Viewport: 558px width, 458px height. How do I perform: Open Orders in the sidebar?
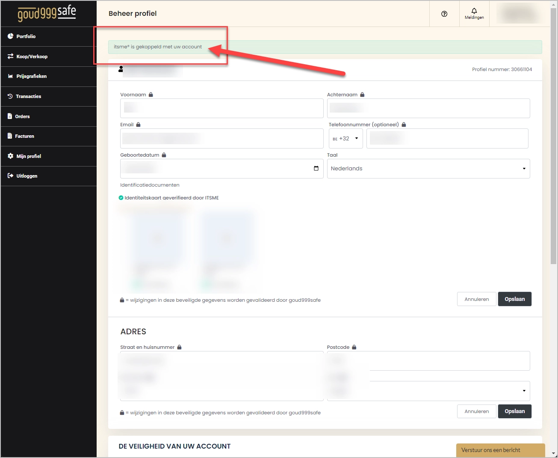click(x=48, y=116)
